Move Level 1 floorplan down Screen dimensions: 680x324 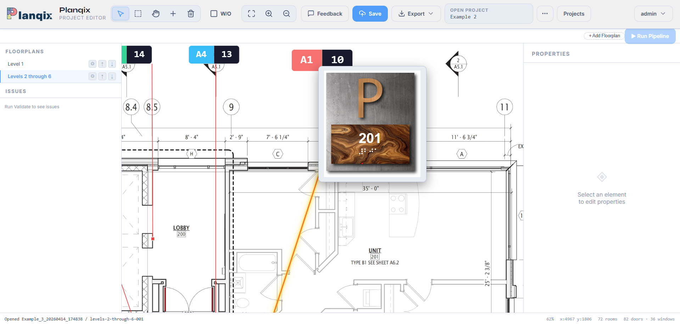112,64
